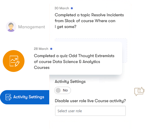Click the Management user avatar
The height and width of the screenshot is (129, 148).
tap(11, 27)
